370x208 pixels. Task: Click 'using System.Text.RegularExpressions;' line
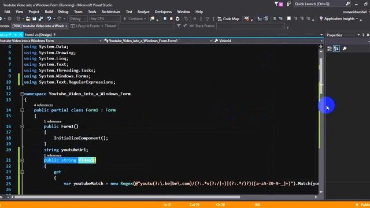pos(69,82)
